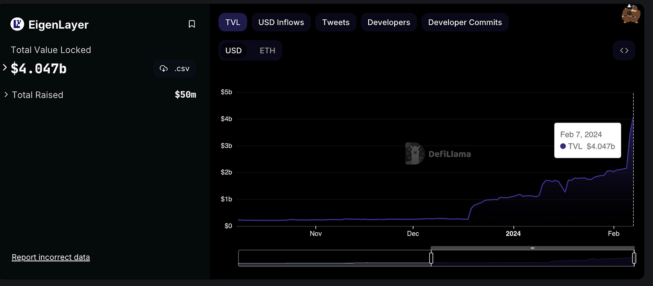Enable the Developer Commits chart

(x=465, y=22)
